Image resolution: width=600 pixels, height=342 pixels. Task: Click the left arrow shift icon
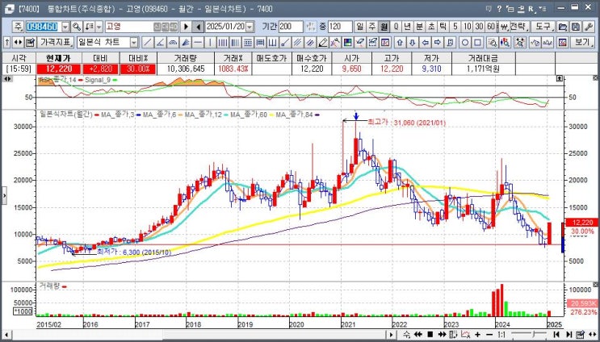(x=425, y=43)
